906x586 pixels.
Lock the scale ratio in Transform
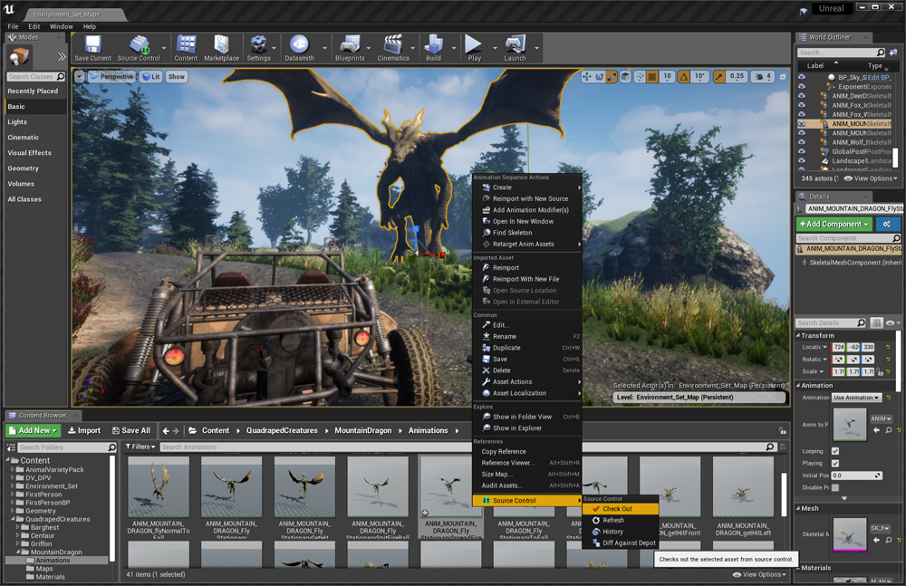[x=880, y=371]
